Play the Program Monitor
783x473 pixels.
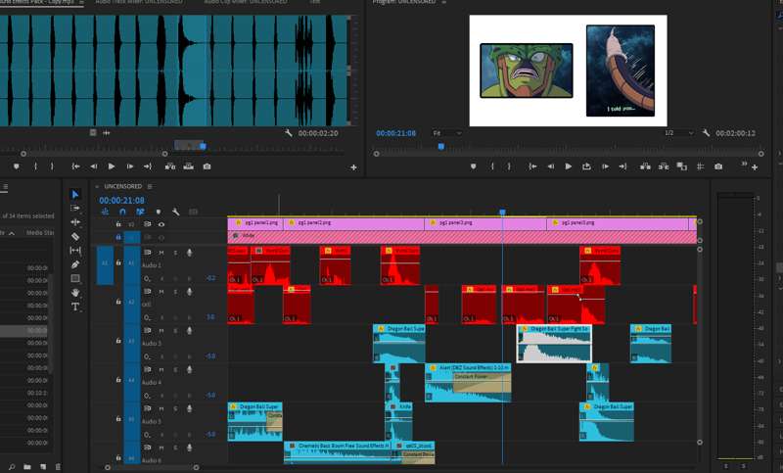(x=569, y=166)
